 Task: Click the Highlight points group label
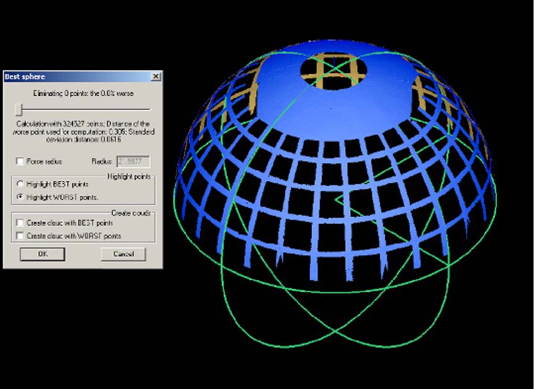pyautogui.click(x=129, y=176)
